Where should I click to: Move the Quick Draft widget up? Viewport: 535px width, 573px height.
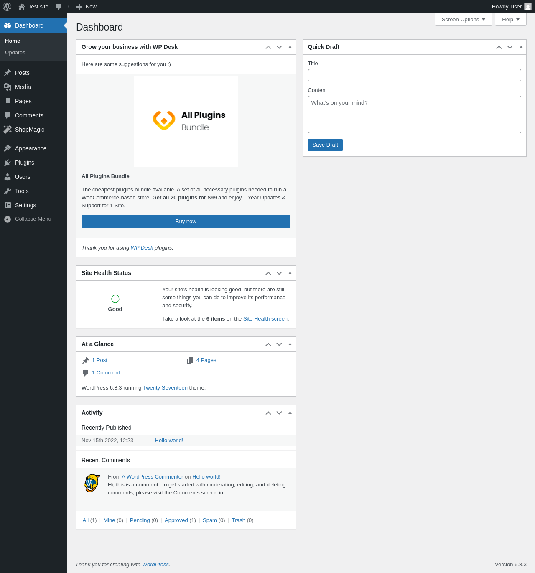point(499,47)
